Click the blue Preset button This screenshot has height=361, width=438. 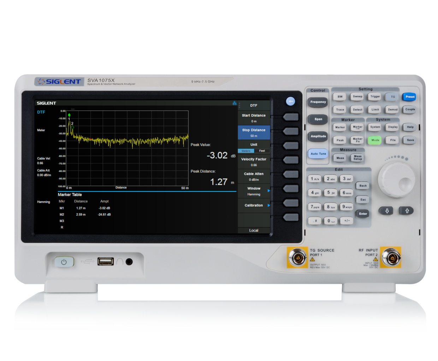410,97
